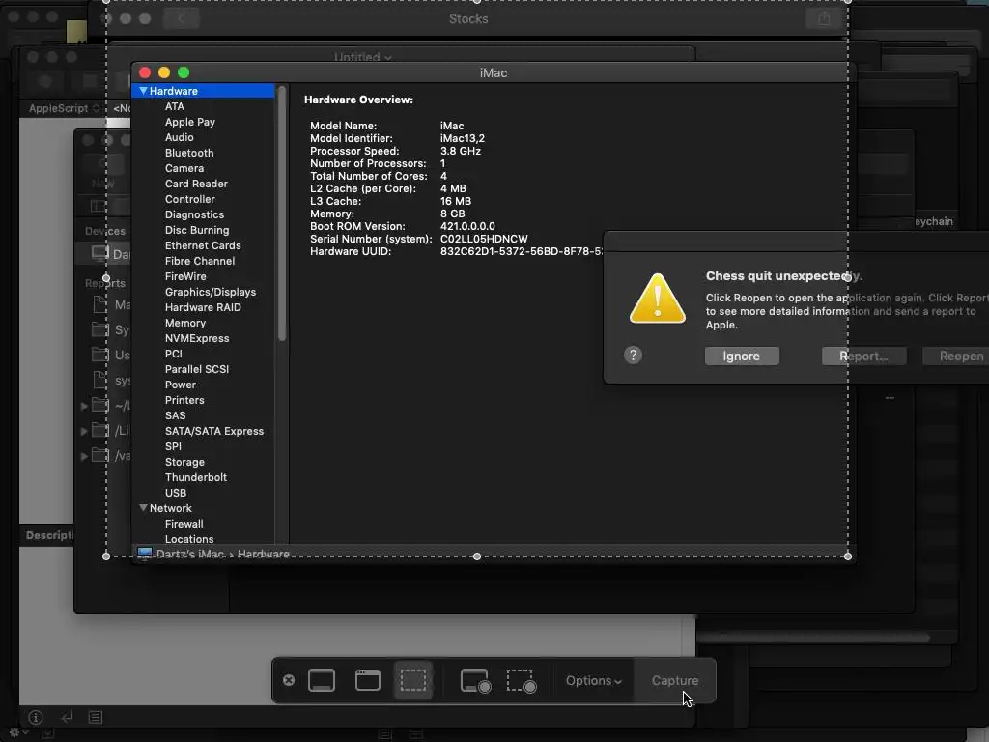Select Fibre Channel in the sidebar

(199, 261)
